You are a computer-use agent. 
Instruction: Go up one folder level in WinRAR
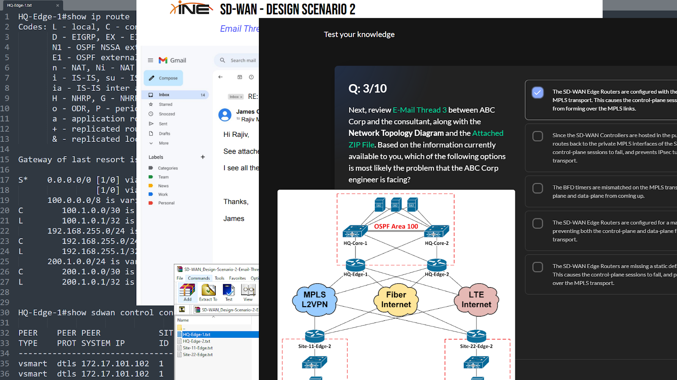coord(182,309)
